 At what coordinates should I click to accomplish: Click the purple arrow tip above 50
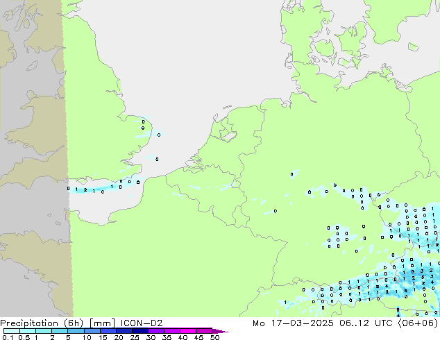tap(220, 331)
